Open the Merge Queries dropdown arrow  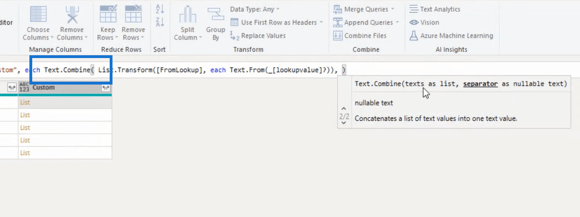pyautogui.click(x=392, y=9)
